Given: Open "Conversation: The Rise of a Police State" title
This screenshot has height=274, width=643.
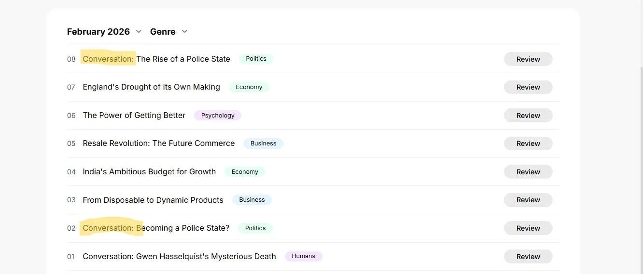Looking at the screenshot, I should pos(156,59).
